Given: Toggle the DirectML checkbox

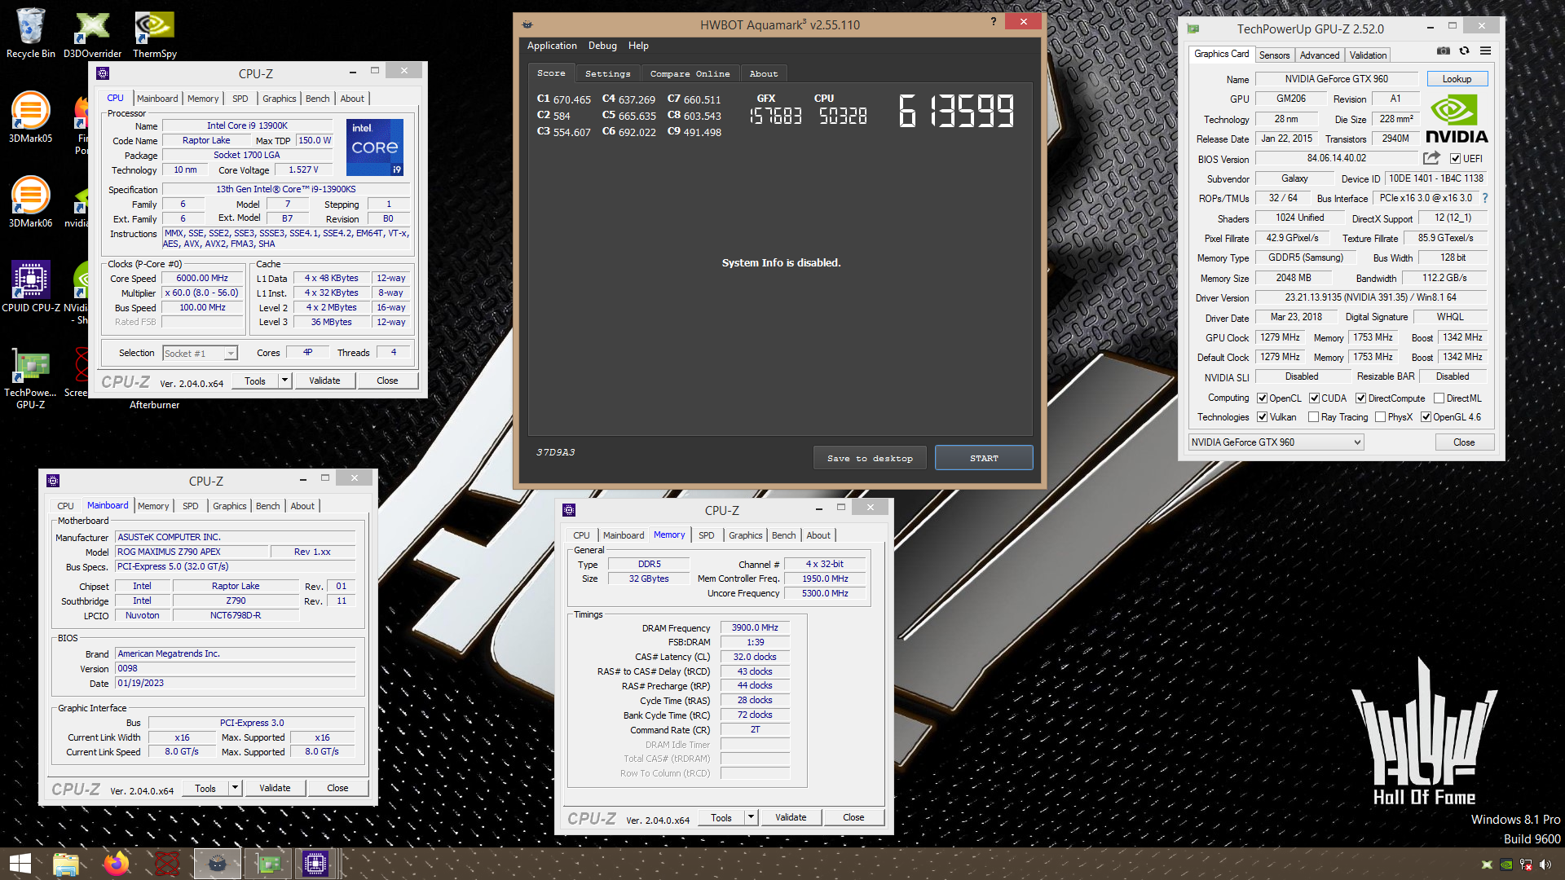Looking at the screenshot, I should click(x=1439, y=398).
